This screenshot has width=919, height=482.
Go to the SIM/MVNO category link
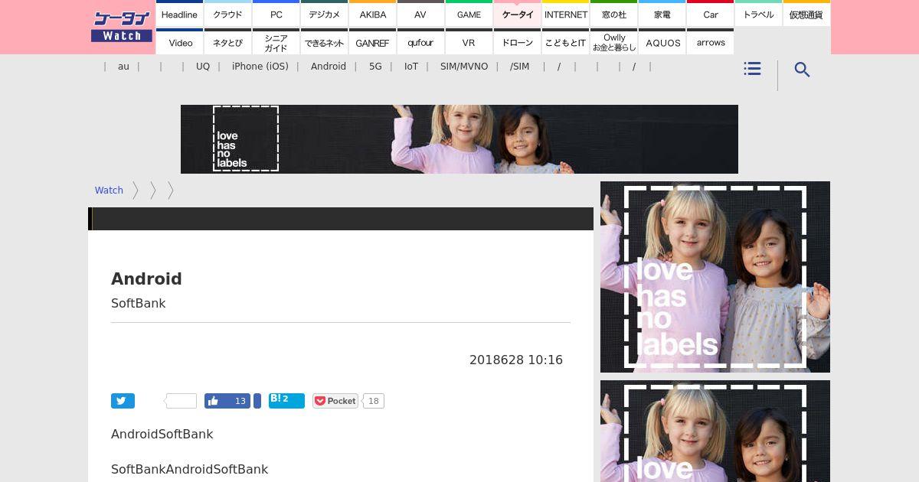[464, 67]
